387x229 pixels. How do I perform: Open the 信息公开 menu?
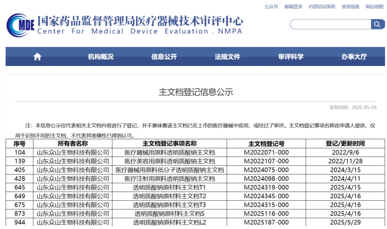tap(164, 57)
